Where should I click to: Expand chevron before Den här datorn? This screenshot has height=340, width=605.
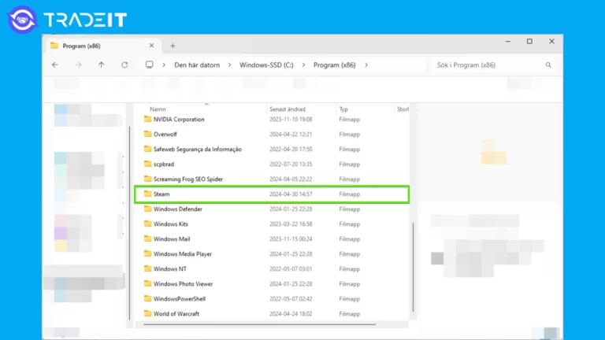[164, 65]
